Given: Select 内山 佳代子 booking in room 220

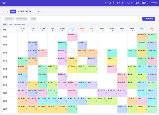Looking at the screenshot, I should 43,93.
